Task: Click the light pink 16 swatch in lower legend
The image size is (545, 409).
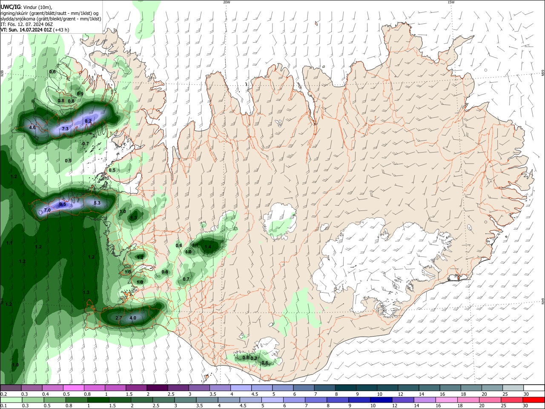Action: (447, 400)
